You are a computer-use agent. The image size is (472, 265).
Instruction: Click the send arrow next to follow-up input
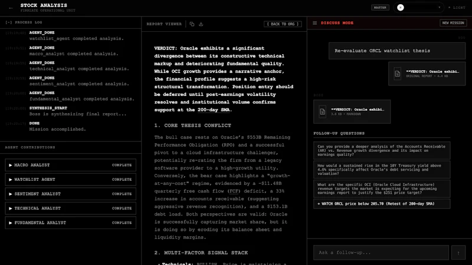pos(458,253)
